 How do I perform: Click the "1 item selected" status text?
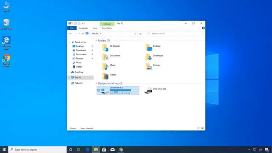86,128
